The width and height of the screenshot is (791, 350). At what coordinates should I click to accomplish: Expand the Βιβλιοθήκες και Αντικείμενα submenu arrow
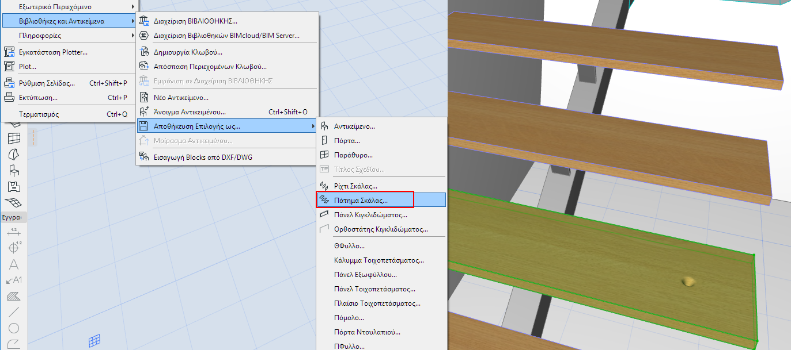pyautogui.click(x=133, y=21)
